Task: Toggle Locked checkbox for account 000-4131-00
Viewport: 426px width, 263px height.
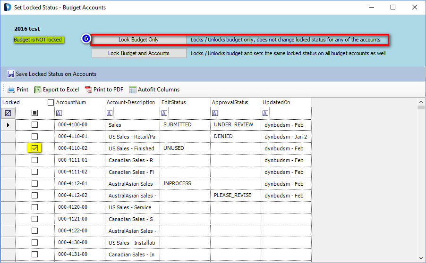Action: pos(34,255)
